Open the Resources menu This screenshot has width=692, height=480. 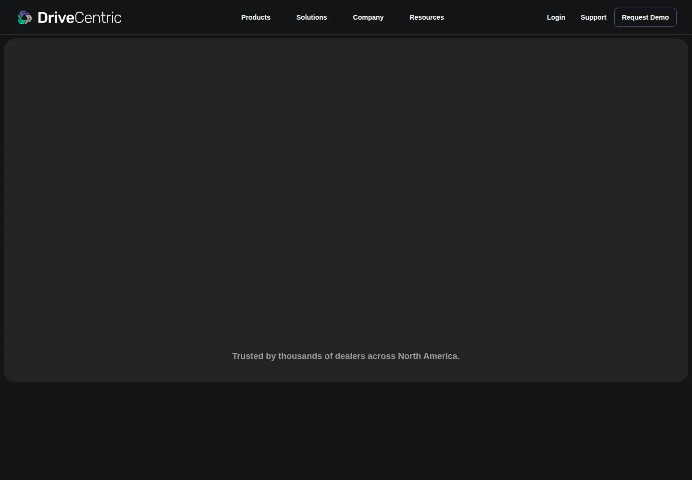[427, 17]
